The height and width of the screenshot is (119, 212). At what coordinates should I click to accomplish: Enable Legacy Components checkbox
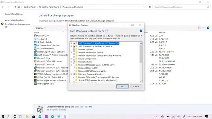(x=74, y=59)
